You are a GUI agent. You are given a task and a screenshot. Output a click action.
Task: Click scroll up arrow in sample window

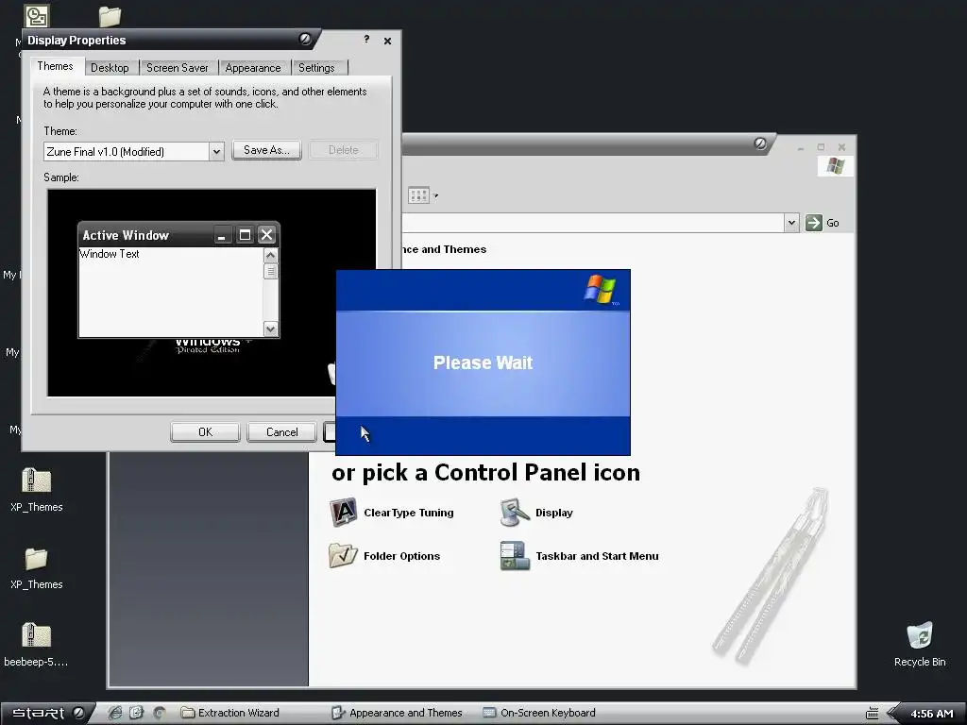[270, 255]
